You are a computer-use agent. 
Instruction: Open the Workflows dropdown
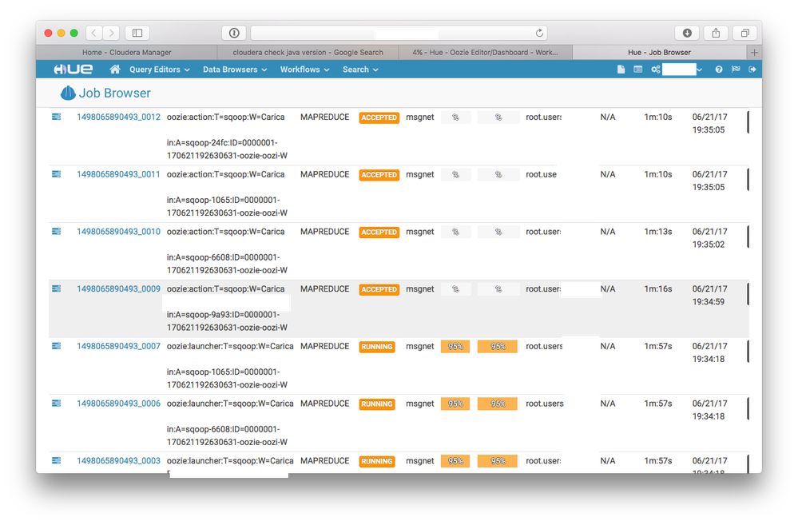[x=304, y=70]
